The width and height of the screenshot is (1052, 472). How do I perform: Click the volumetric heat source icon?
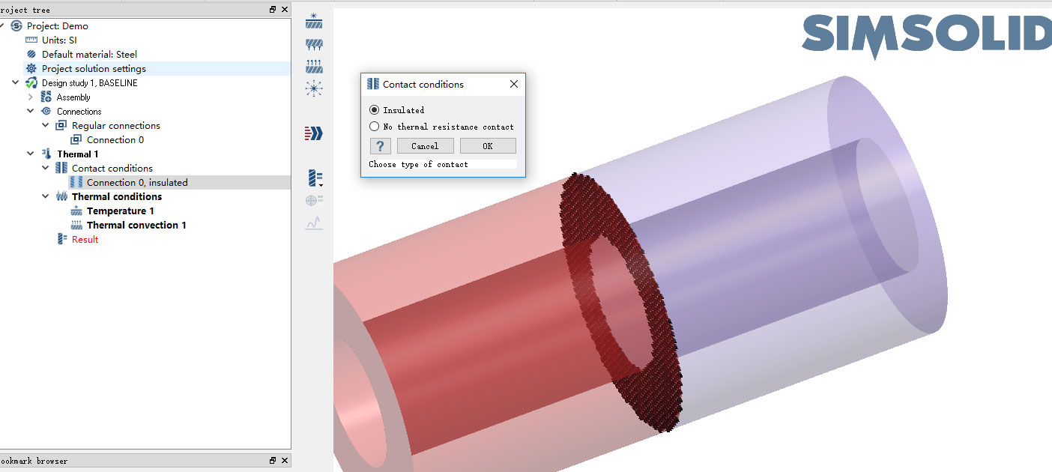pos(314,88)
